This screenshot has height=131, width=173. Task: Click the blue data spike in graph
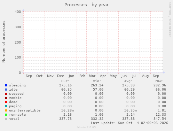[x=162, y=47]
